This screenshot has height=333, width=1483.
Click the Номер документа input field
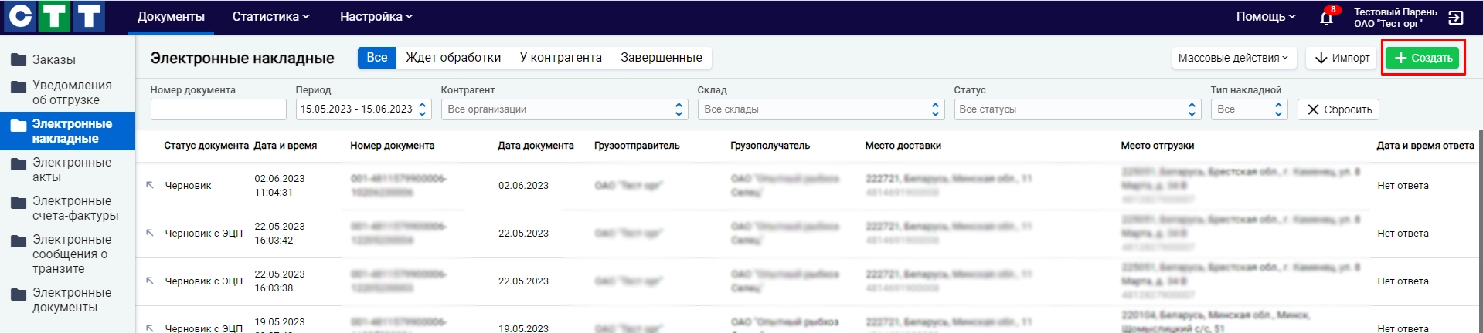tap(219, 109)
